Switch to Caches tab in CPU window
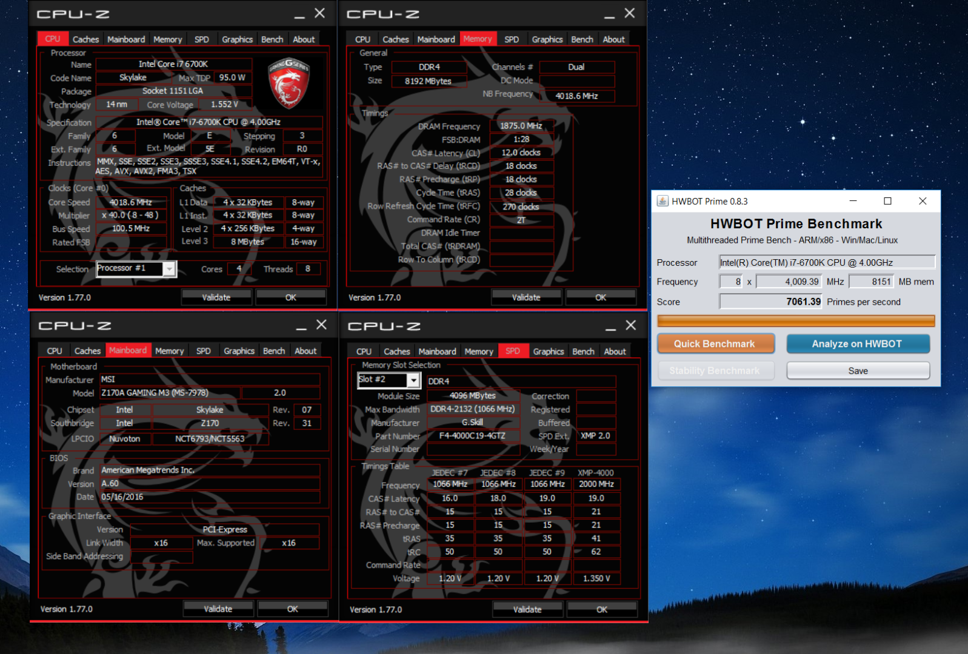Viewport: 968px width, 654px height. (x=85, y=39)
